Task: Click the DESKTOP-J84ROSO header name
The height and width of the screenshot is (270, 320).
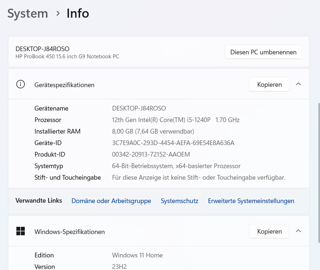Action: [42, 49]
